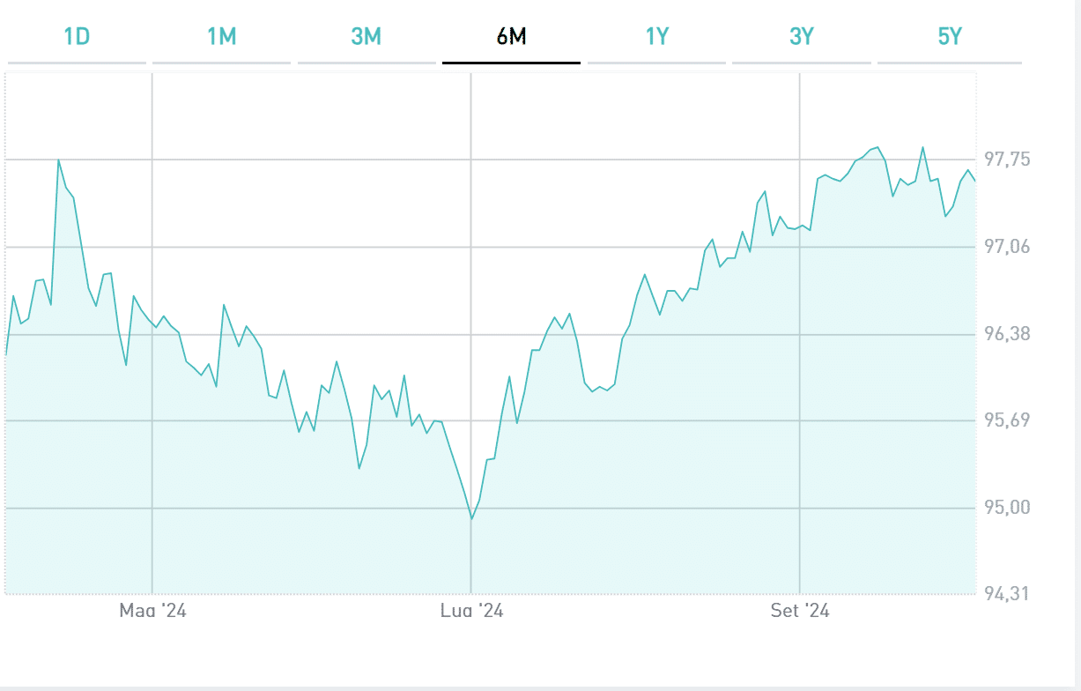Click the 96,38 price level label

(x=1007, y=334)
